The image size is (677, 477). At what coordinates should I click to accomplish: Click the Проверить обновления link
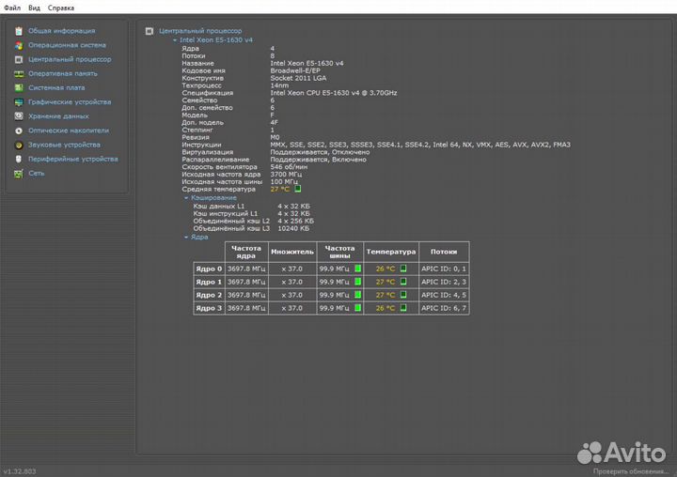pyautogui.click(x=630, y=471)
